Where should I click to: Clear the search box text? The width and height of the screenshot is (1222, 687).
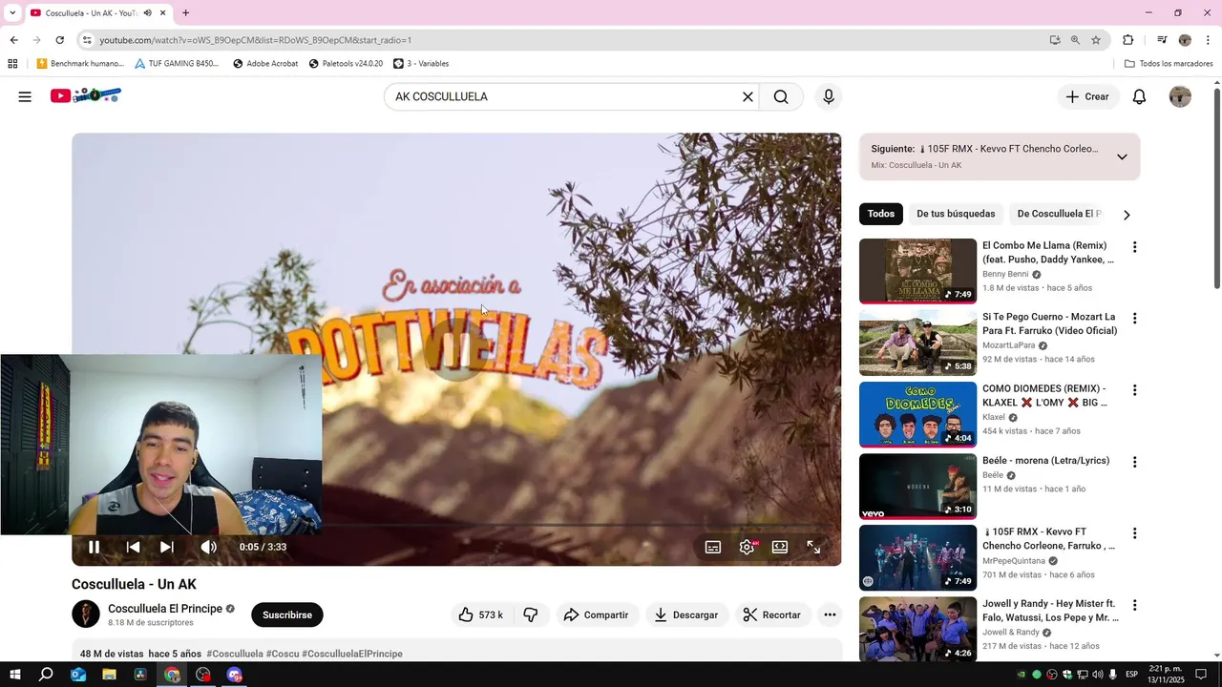coord(748,96)
